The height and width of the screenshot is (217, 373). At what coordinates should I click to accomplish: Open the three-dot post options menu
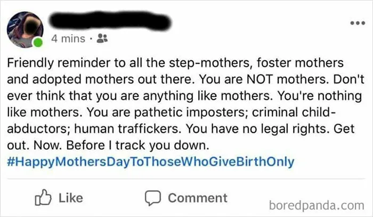click(358, 23)
